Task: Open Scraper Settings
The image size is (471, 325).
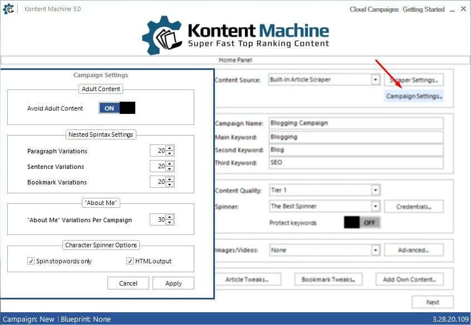Action: pyautogui.click(x=414, y=80)
